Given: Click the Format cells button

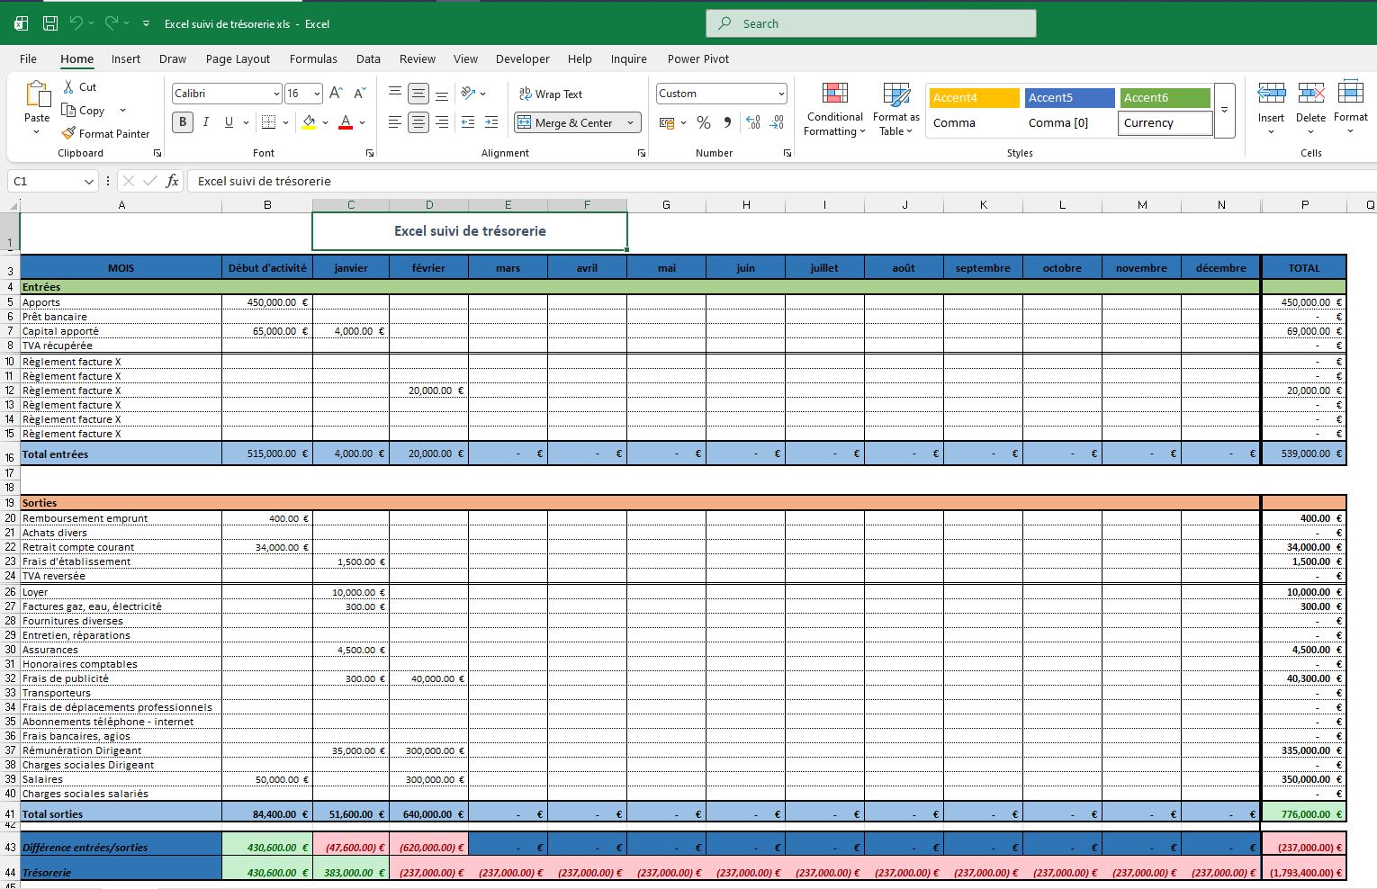Looking at the screenshot, I should [1350, 109].
